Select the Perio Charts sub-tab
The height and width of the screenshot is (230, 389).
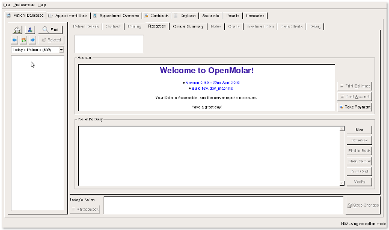pyautogui.click(x=292, y=26)
